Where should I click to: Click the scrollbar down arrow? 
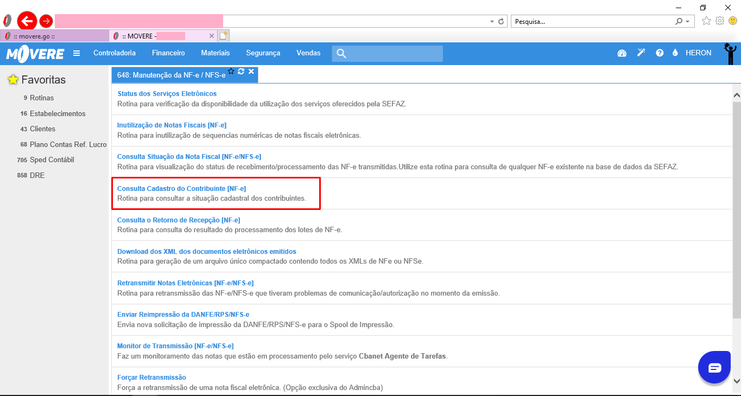click(x=737, y=381)
